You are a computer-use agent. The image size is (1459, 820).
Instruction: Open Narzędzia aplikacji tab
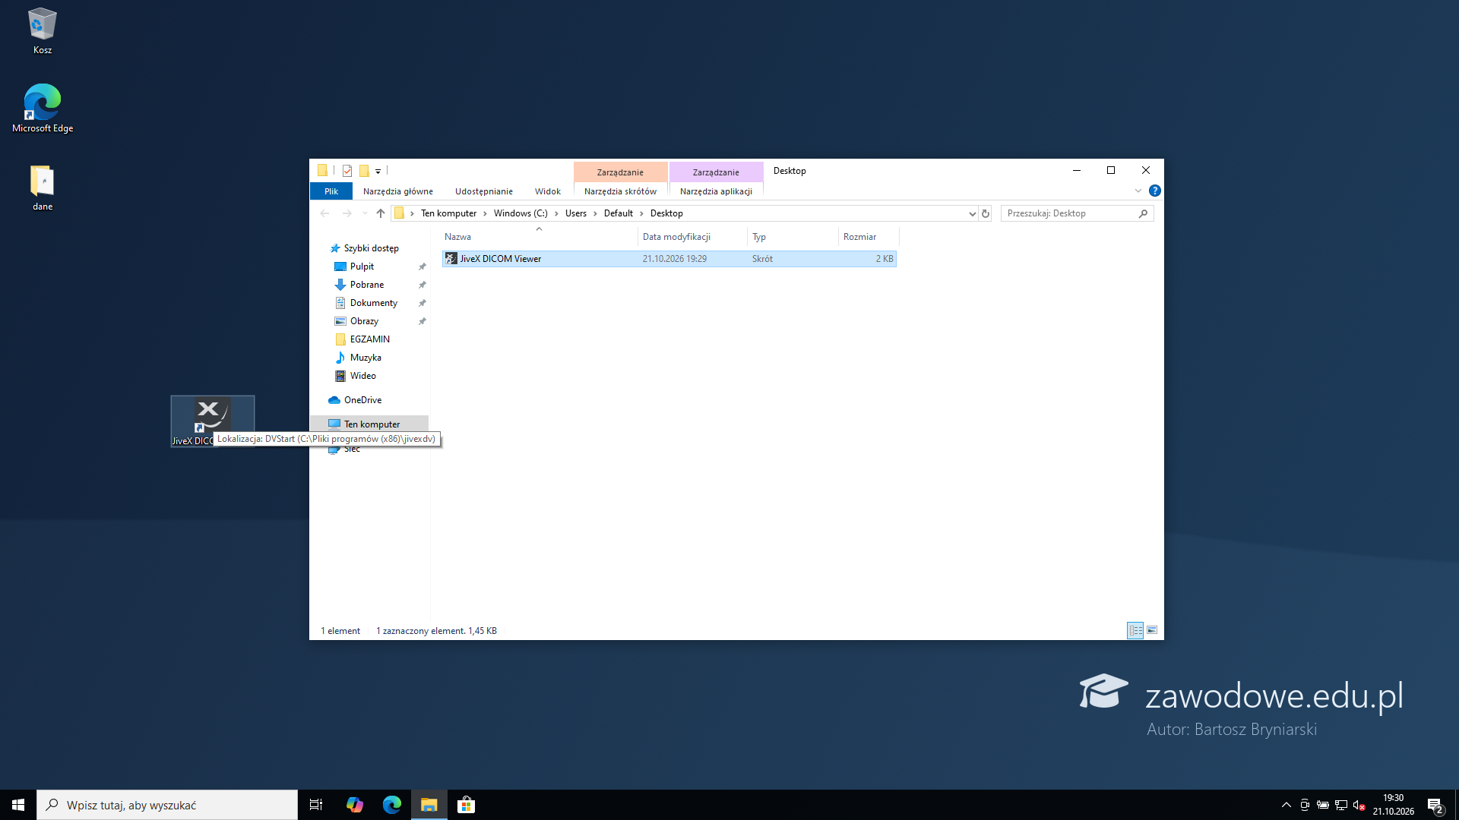[716, 191]
